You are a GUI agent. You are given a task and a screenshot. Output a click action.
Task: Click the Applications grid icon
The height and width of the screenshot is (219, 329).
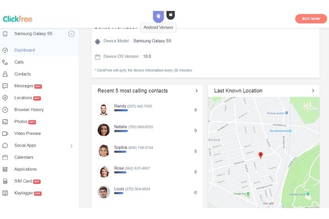click(x=5, y=169)
